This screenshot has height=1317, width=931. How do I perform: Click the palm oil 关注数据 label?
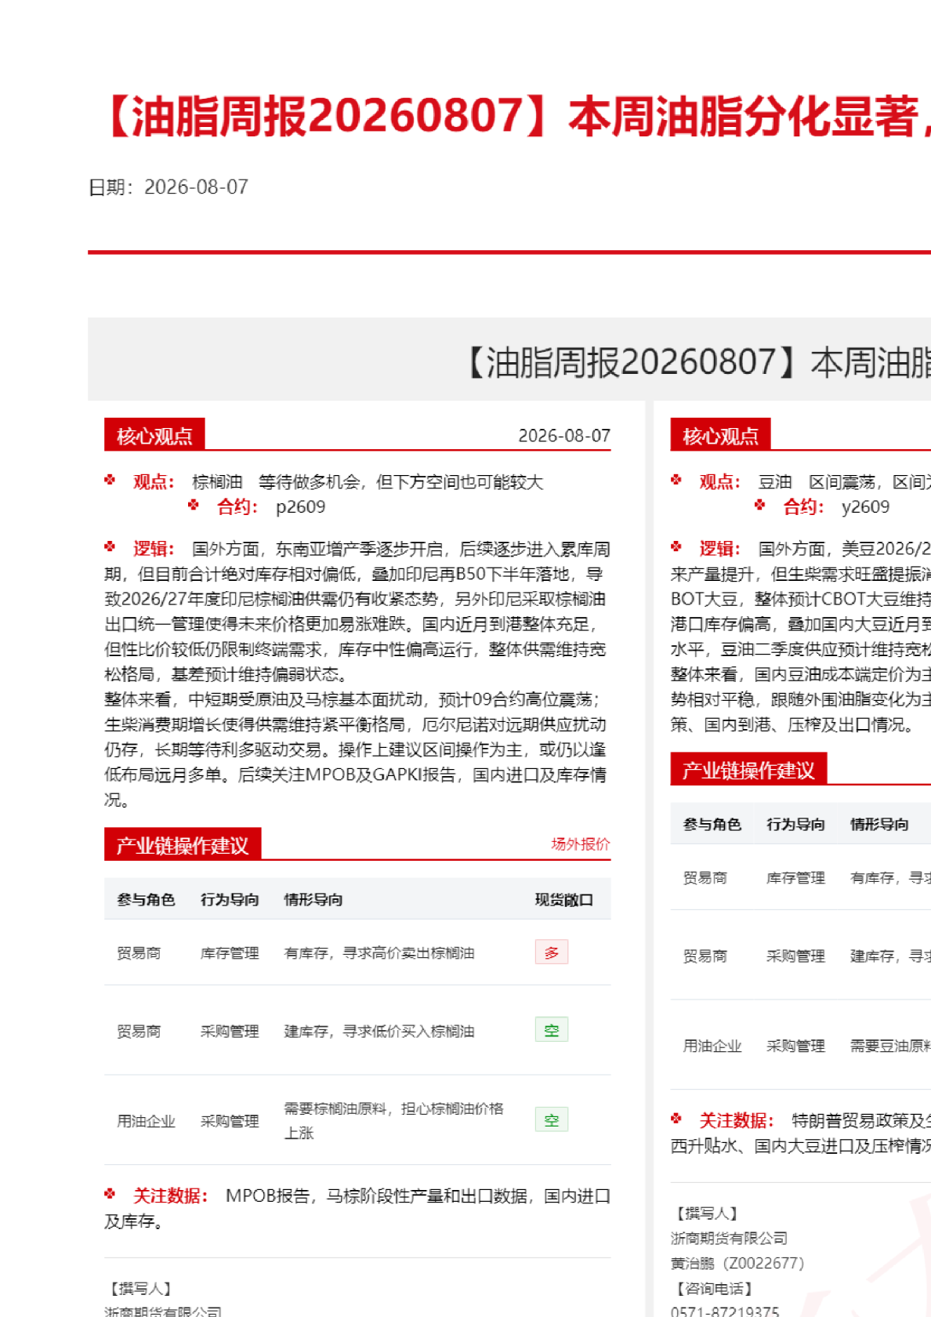click(170, 1195)
